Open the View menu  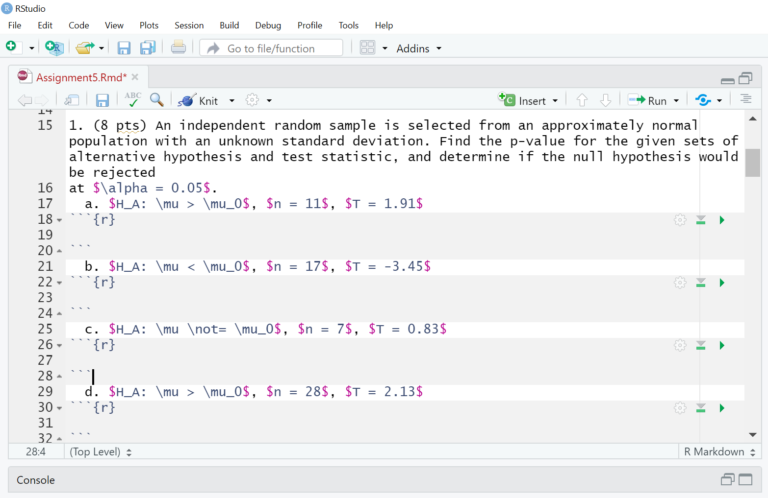tap(114, 25)
